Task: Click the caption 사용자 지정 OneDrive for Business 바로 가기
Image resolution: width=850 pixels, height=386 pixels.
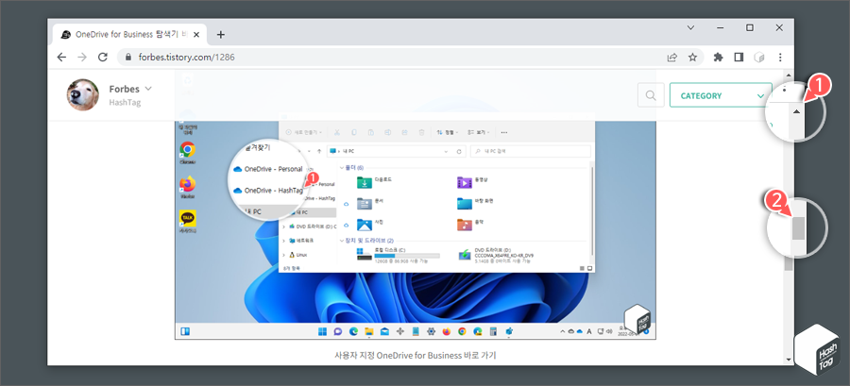Action: (416, 356)
